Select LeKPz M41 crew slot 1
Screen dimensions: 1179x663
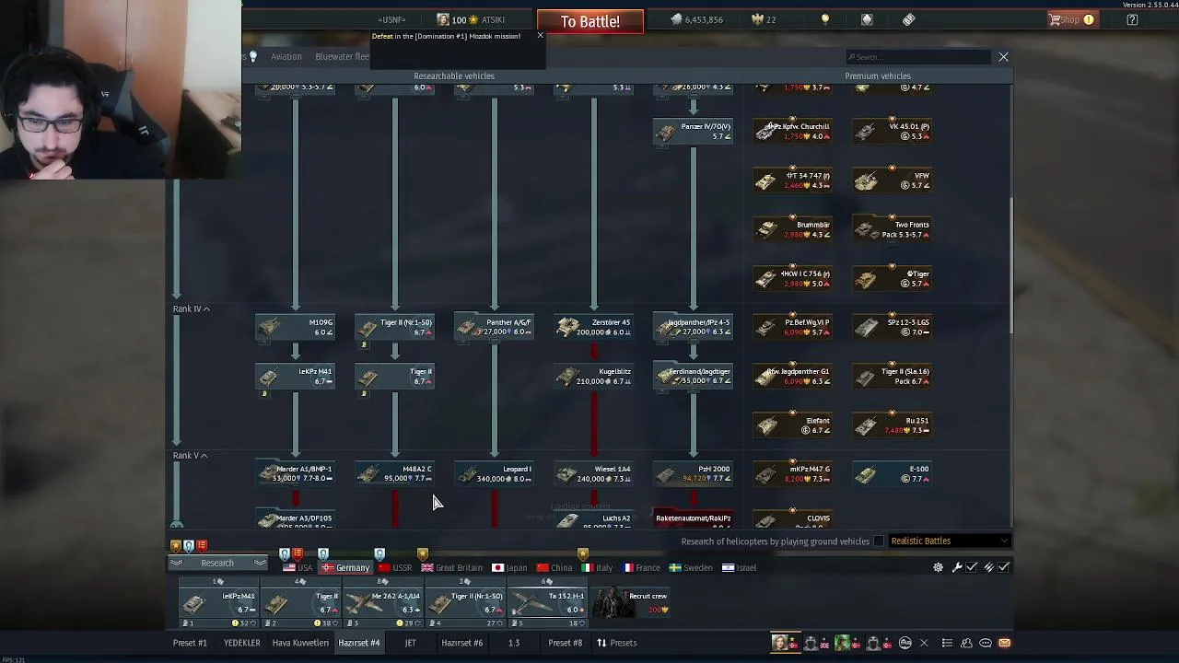coord(218,603)
